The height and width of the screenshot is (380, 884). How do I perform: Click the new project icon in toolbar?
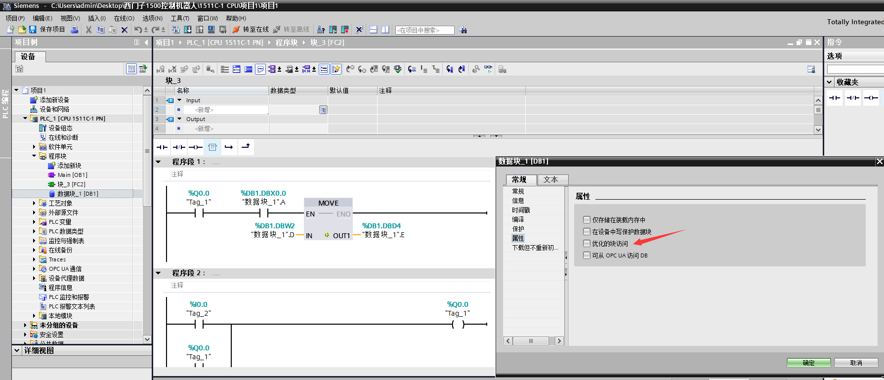pyautogui.click(x=10, y=30)
